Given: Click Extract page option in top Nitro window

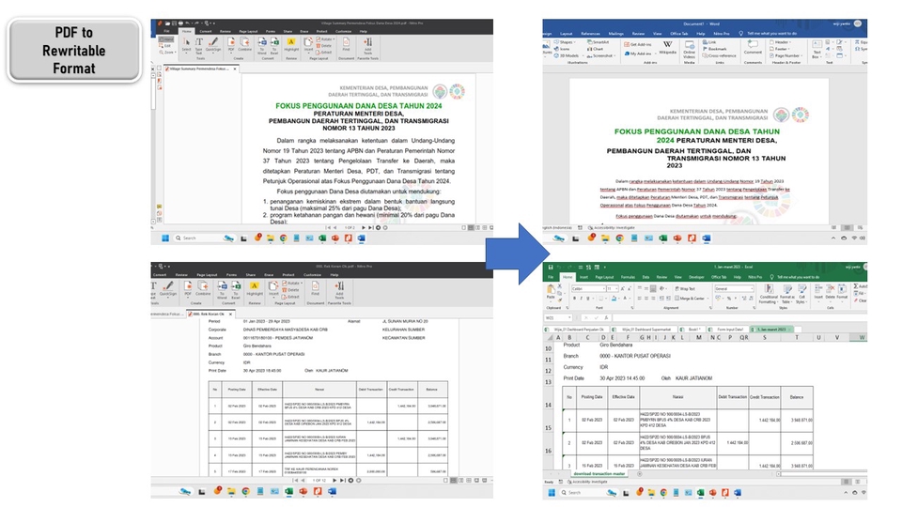Looking at the screenshot, I should (324, 51).
